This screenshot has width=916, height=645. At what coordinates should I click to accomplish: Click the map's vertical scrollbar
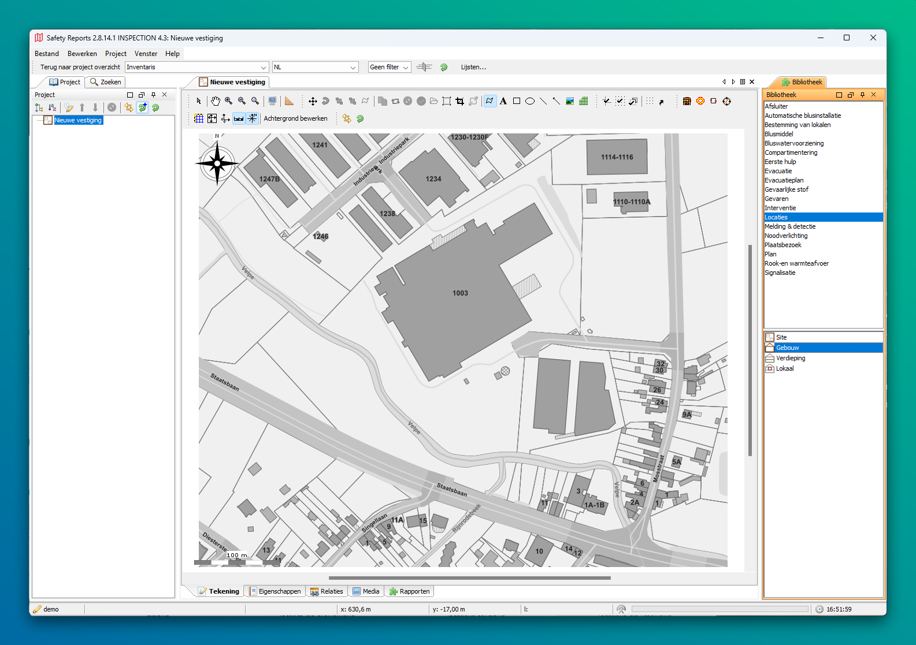tap(750, 350)
